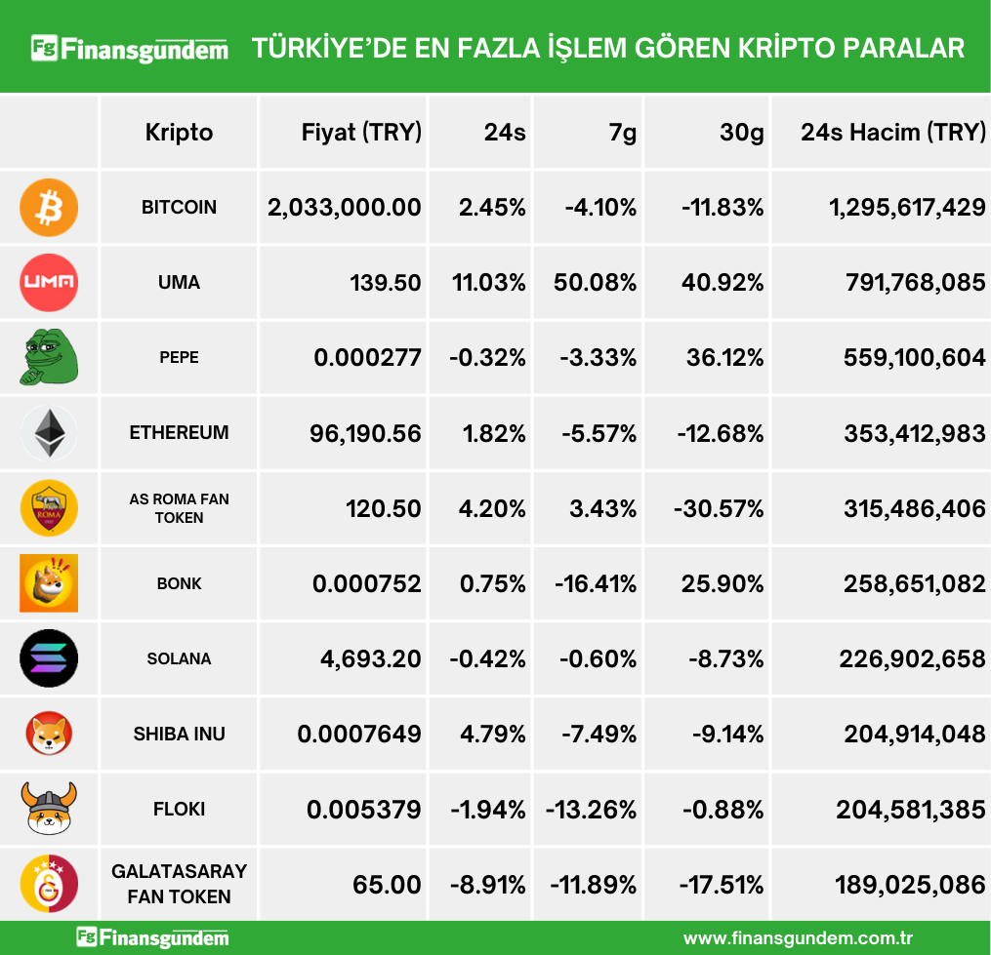
Task: Click the 24s Hacim (TRY) header
Action: [892, 133]
